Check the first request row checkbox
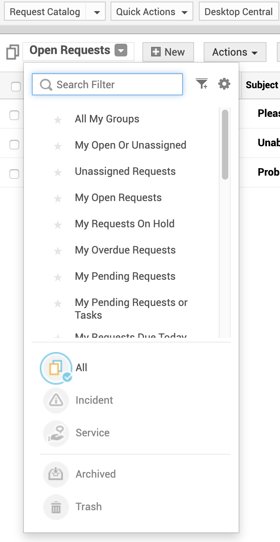 click(x=14, y=115)
